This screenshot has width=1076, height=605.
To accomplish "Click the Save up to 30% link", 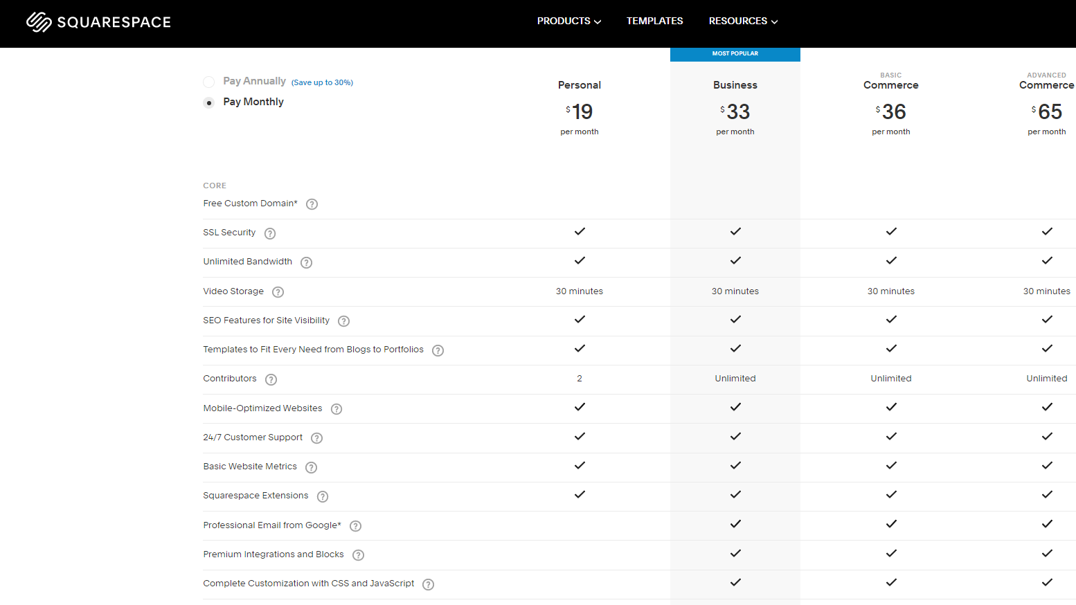I will click(x=322, y=82).
